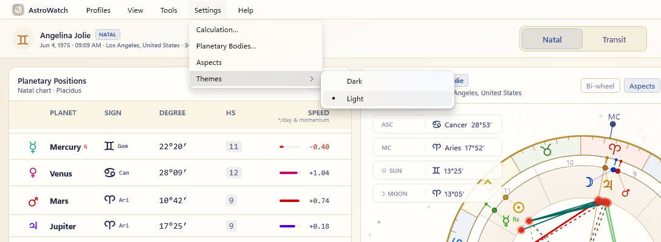661x242 pixels.
Task: Click the Taurus glyph on the chart wheel
Action: point(547,150)
